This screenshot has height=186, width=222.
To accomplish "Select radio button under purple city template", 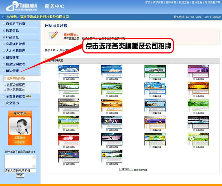I will (194, 79).
